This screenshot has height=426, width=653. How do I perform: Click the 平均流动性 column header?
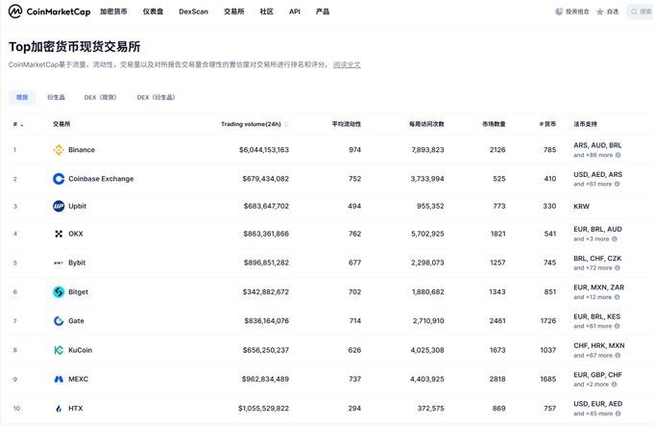(x=347, y=124)
